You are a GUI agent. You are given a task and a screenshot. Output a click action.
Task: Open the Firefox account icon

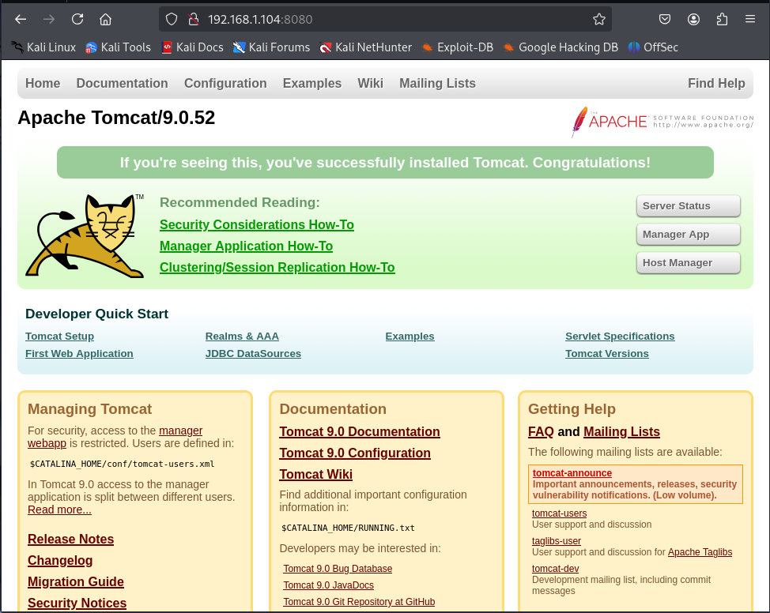[x=693, y=19]
